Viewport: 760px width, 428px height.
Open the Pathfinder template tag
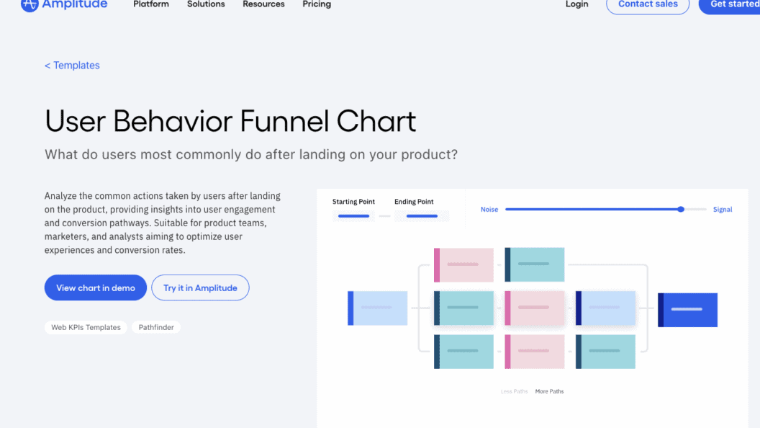coord(156,327)
